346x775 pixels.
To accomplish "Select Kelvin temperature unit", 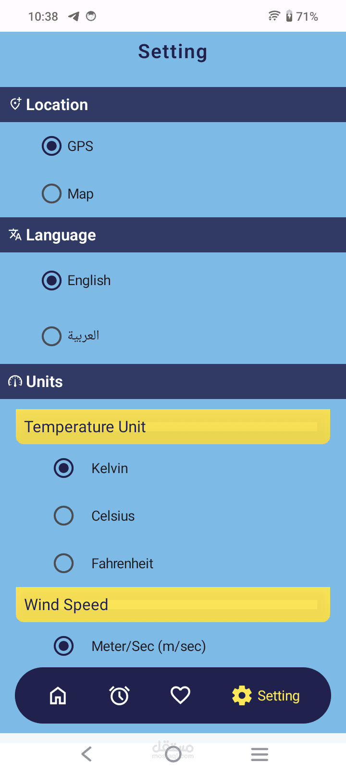I will [x=64, y=468].
